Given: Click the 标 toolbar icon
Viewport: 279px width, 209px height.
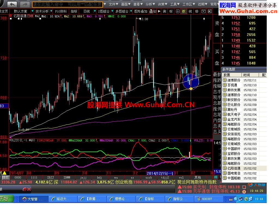Looking at the screenshot, I should 171,11.
